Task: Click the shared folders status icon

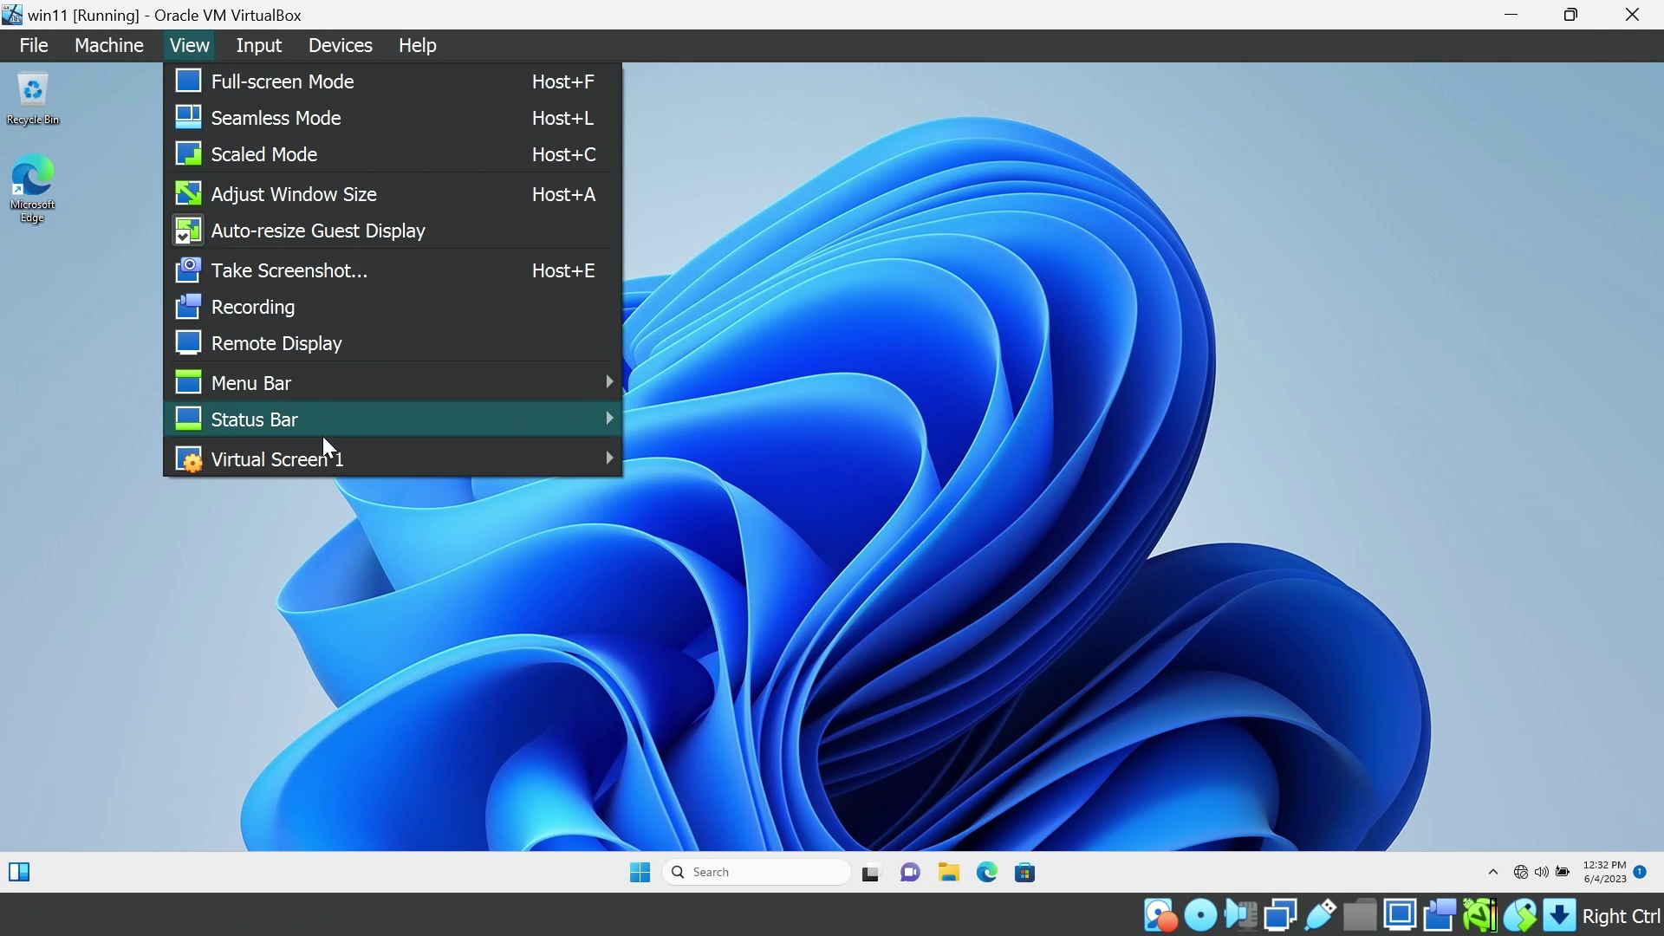Action: 1360,915
